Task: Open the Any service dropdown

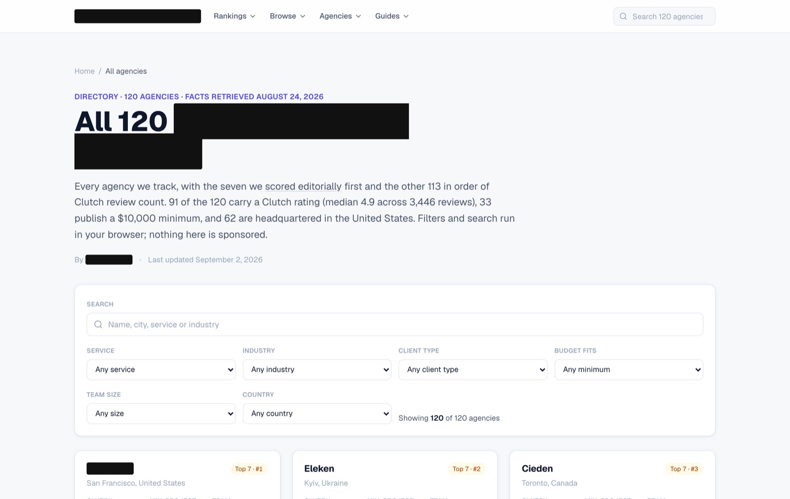Action: tap(161, 370)
